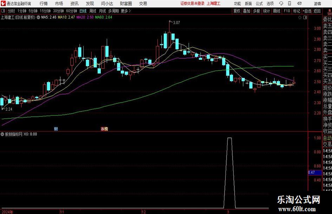
Task: Click the 自动 label in the side panel
Action: (x=327, y=138)
